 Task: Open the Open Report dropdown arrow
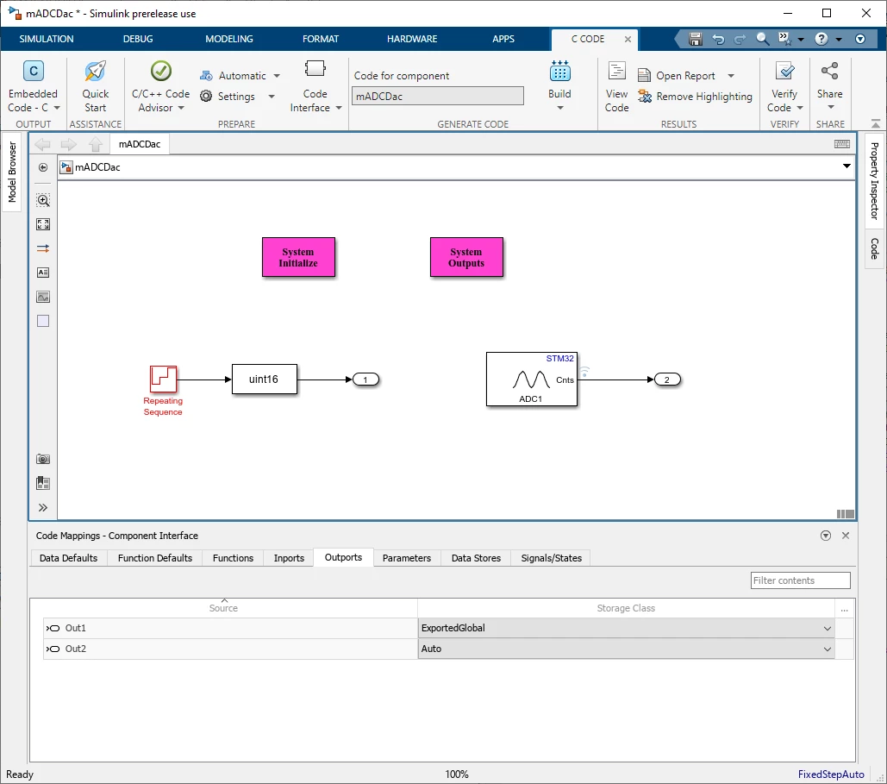click(x=731, y=76)
